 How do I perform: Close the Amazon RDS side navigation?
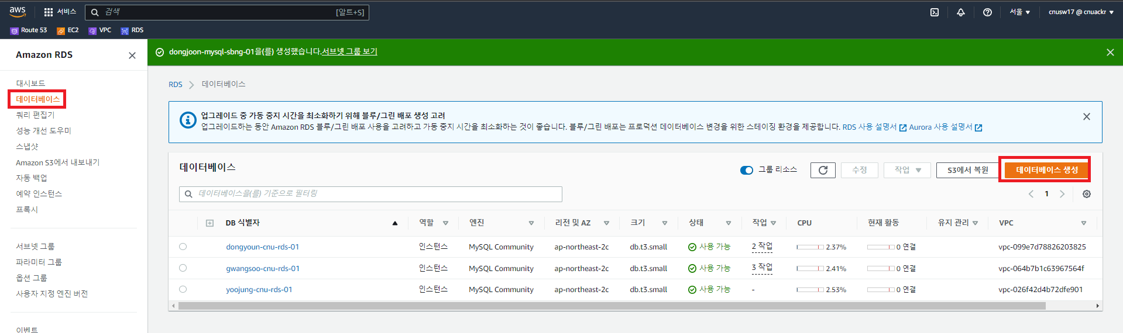[x=132, y=56]
